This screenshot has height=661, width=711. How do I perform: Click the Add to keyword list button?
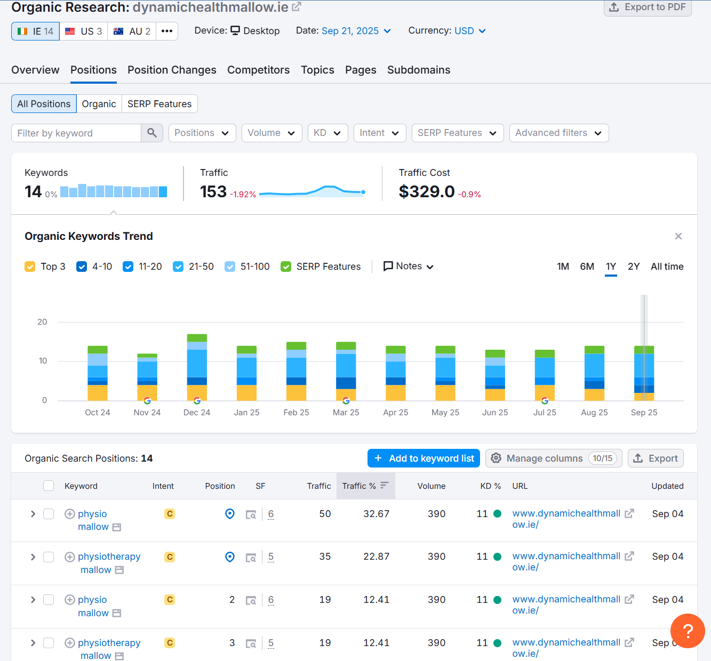point(424,458)
